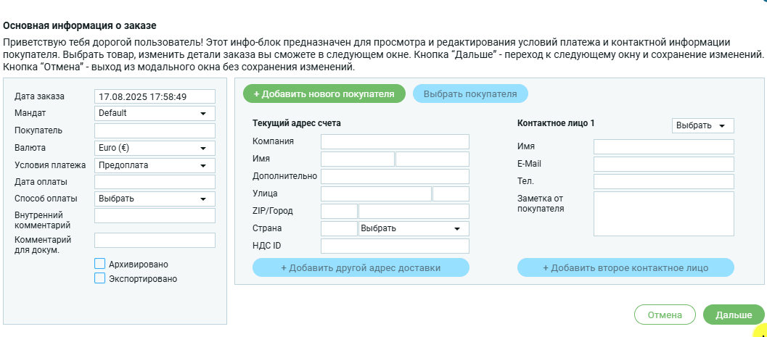Click the Заметка от покупателя text area
The width and height of the screenshot is (767, 337).
pos(663,213)
